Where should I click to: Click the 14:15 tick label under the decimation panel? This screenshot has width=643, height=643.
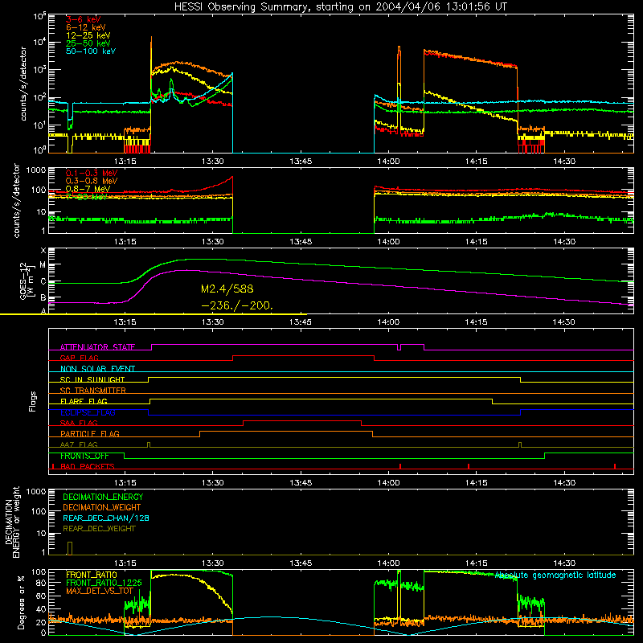click(476, 563)
